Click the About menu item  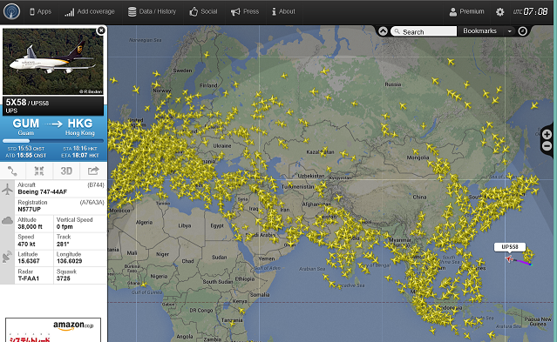point(283,11)
